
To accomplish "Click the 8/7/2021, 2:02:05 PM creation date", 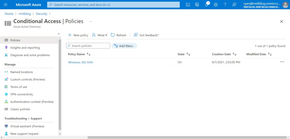I will coord(226,62).
